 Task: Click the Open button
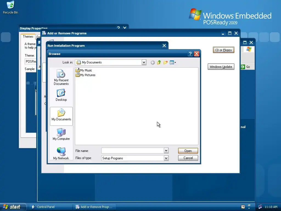click(x=188, y=151)
